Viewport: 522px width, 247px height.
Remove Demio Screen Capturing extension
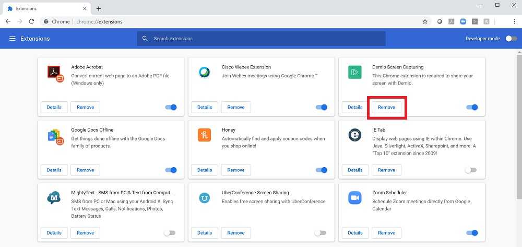tap(386, 107)
